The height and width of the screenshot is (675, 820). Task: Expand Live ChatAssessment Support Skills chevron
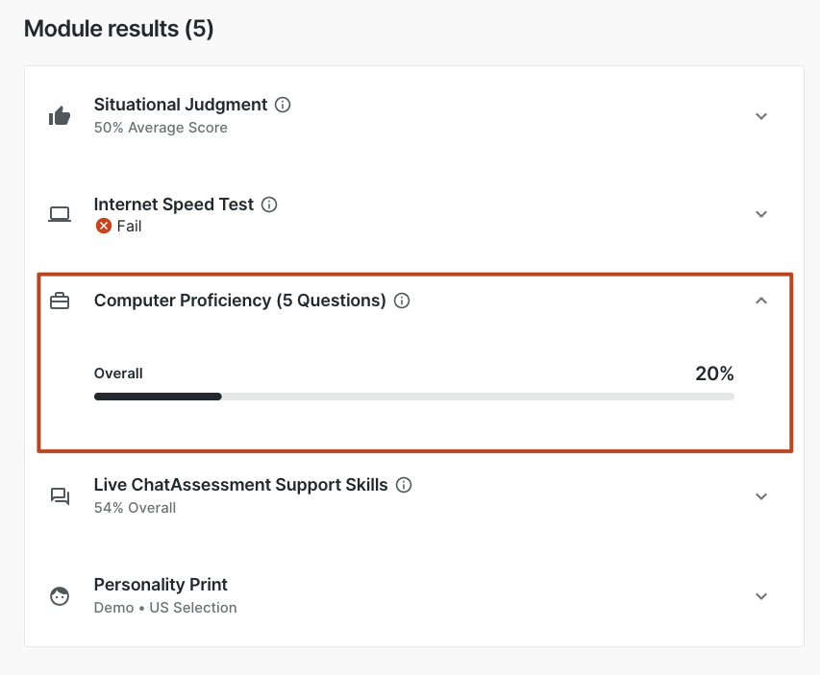coord(761,496)
